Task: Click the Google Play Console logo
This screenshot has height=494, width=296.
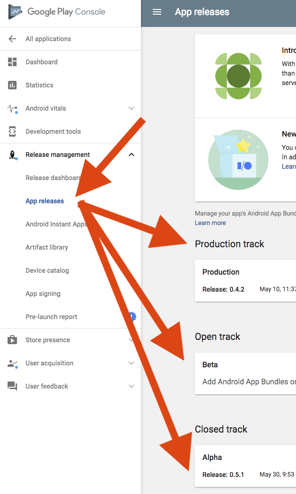Action: pyautogui.click(x=57, y=12)
